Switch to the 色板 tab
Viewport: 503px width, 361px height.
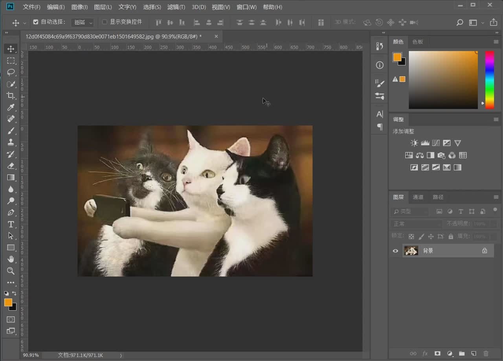click(x=418, y=42)
